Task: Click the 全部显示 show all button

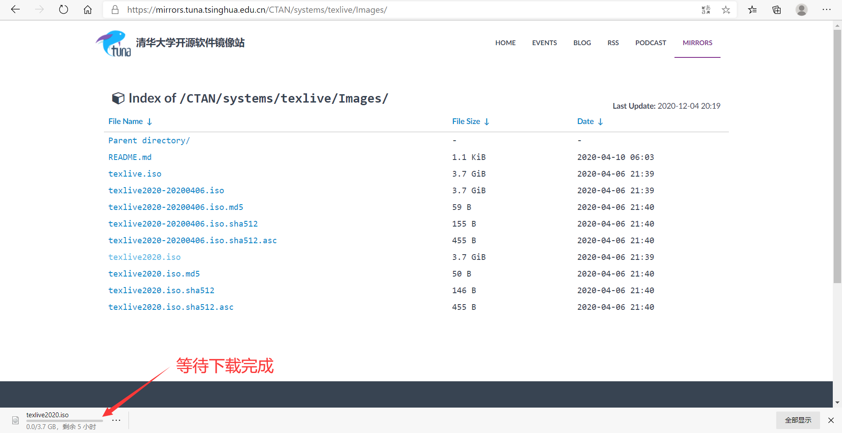Action: pyautogui.click(x=798, y=420)
